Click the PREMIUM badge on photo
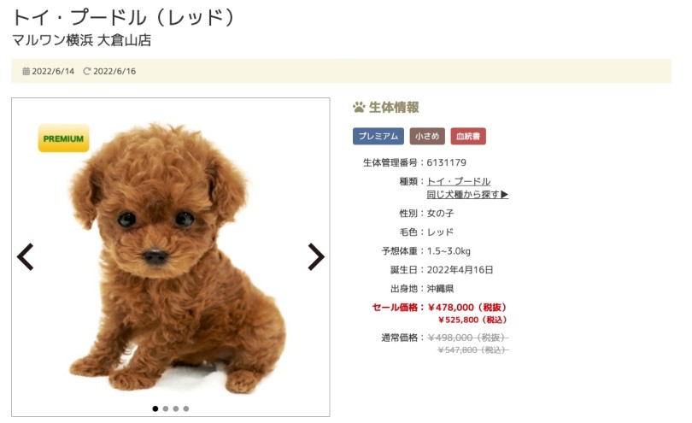 coord(63,138)
